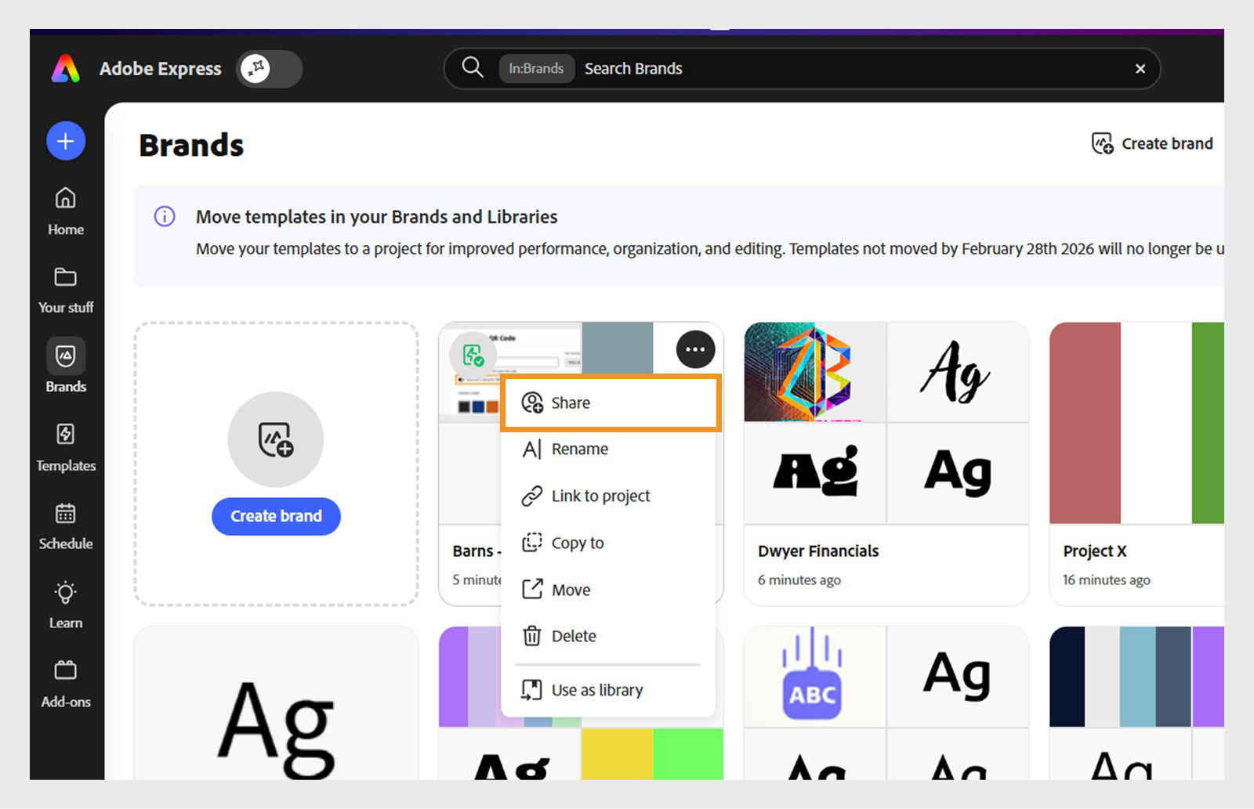Click the bold sans Ag tile in Dwyer Financials
The width and height of the screenshot is (1254, 809).
958,473
